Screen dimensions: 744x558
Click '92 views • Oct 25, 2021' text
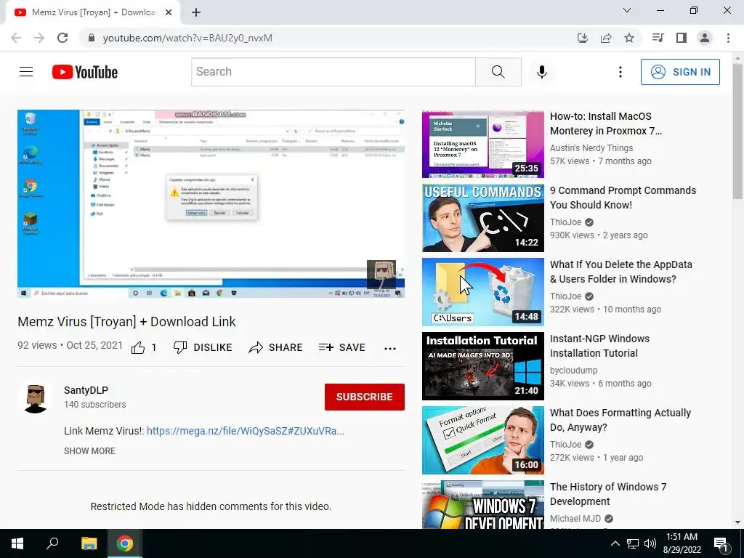point(70,345)
